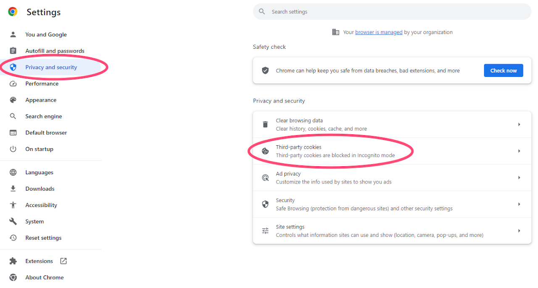
Task: Click the Ad privacy icon
Action: pyautogui.click(x=265, y=178)
